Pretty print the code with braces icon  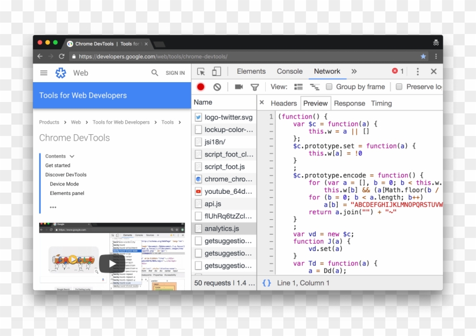(266, 283)
